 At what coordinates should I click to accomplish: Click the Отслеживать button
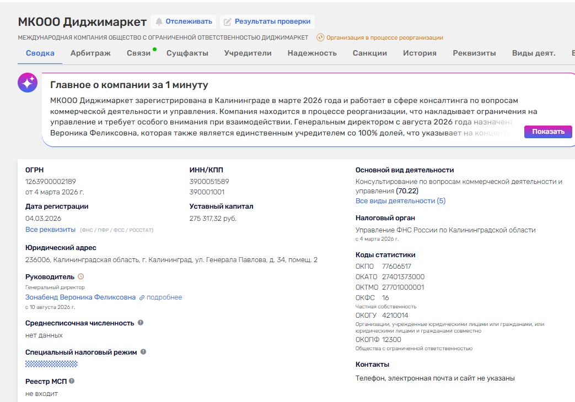coord(184,21)
